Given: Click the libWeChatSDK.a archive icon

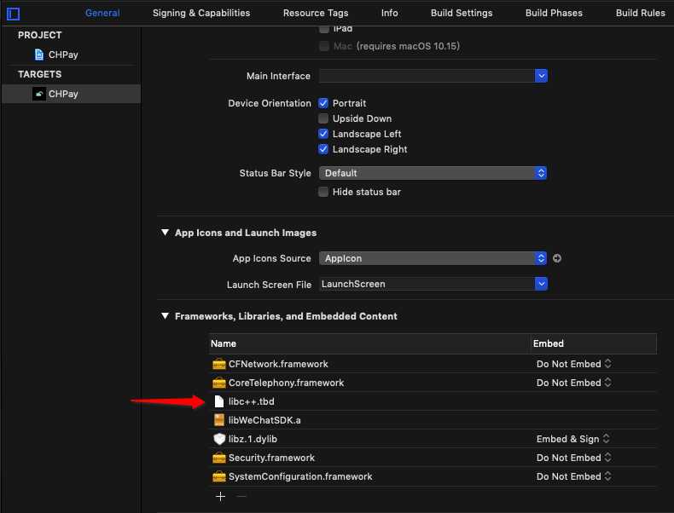Looking at the screenshot, I should point(218,420).
